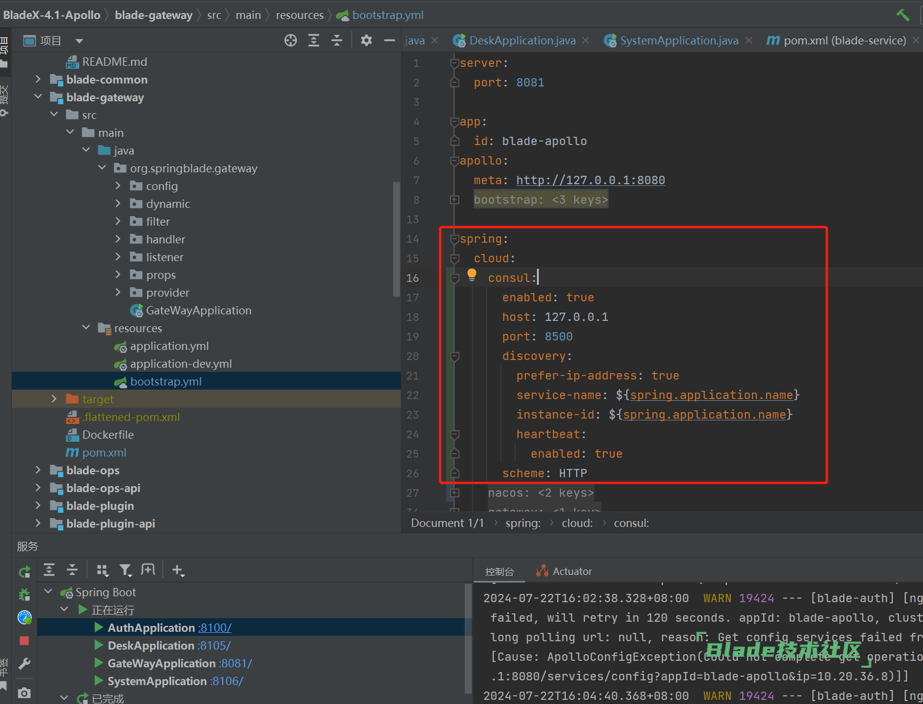Close the DeskApplication.java tab

click(586, 40)
